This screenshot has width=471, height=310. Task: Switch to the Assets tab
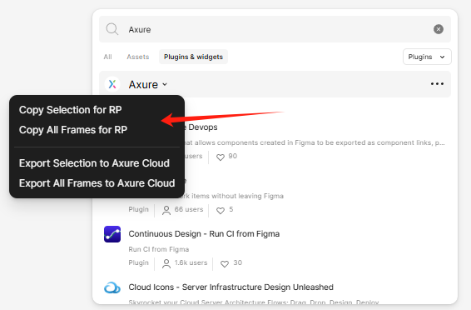(137, 57)
